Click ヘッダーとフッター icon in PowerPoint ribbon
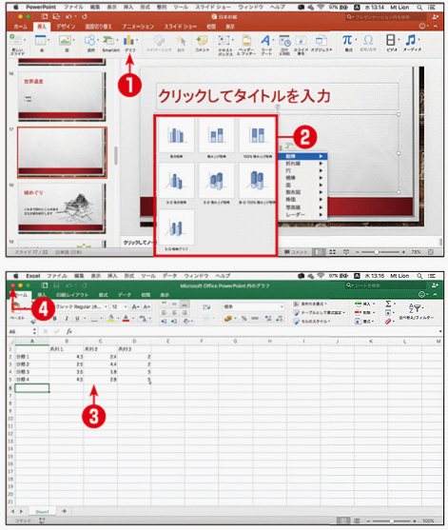 point(246,41)
